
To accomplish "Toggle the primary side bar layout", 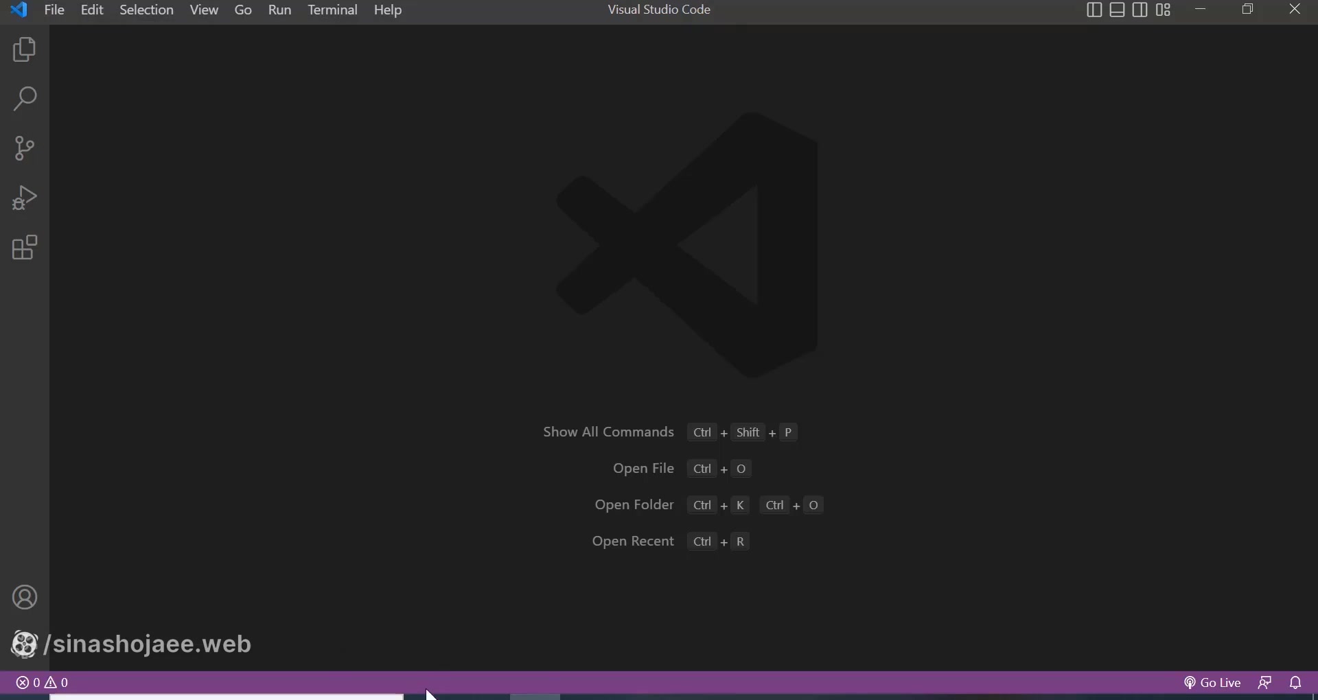I will (1094, 10).
